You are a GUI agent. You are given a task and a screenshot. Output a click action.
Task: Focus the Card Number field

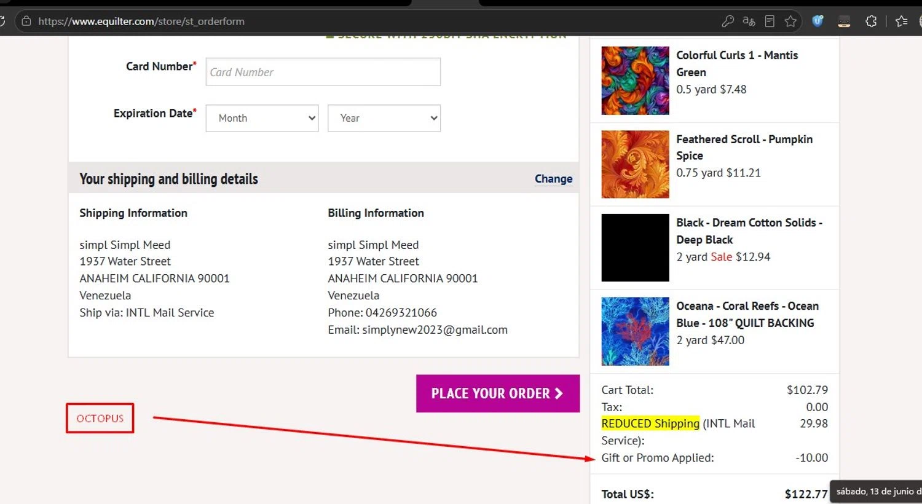tap(323, 72)
